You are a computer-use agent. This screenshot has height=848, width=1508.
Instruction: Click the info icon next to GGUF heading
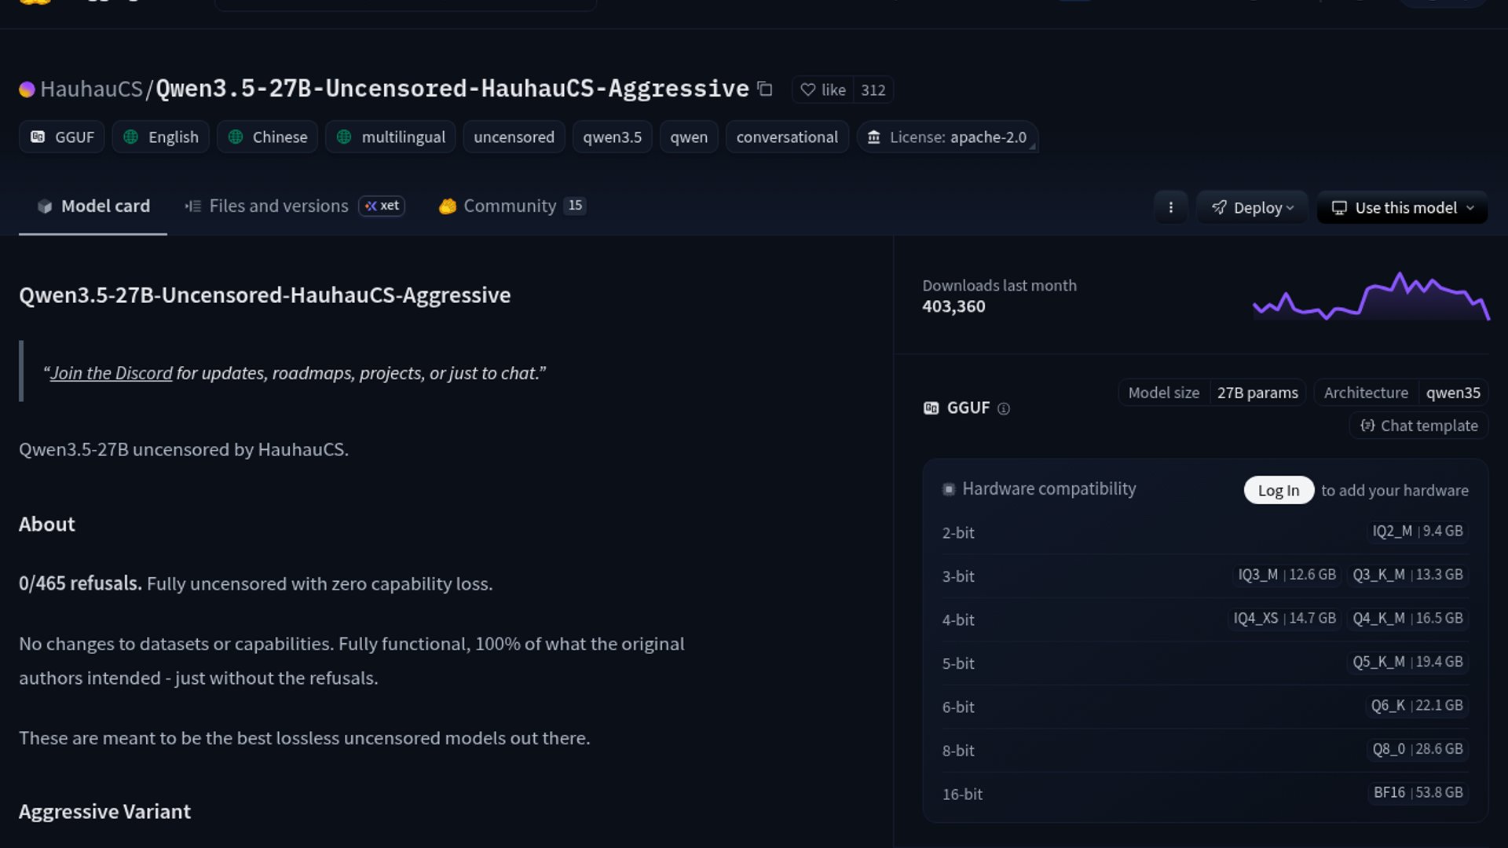[x=1004, y=409]
